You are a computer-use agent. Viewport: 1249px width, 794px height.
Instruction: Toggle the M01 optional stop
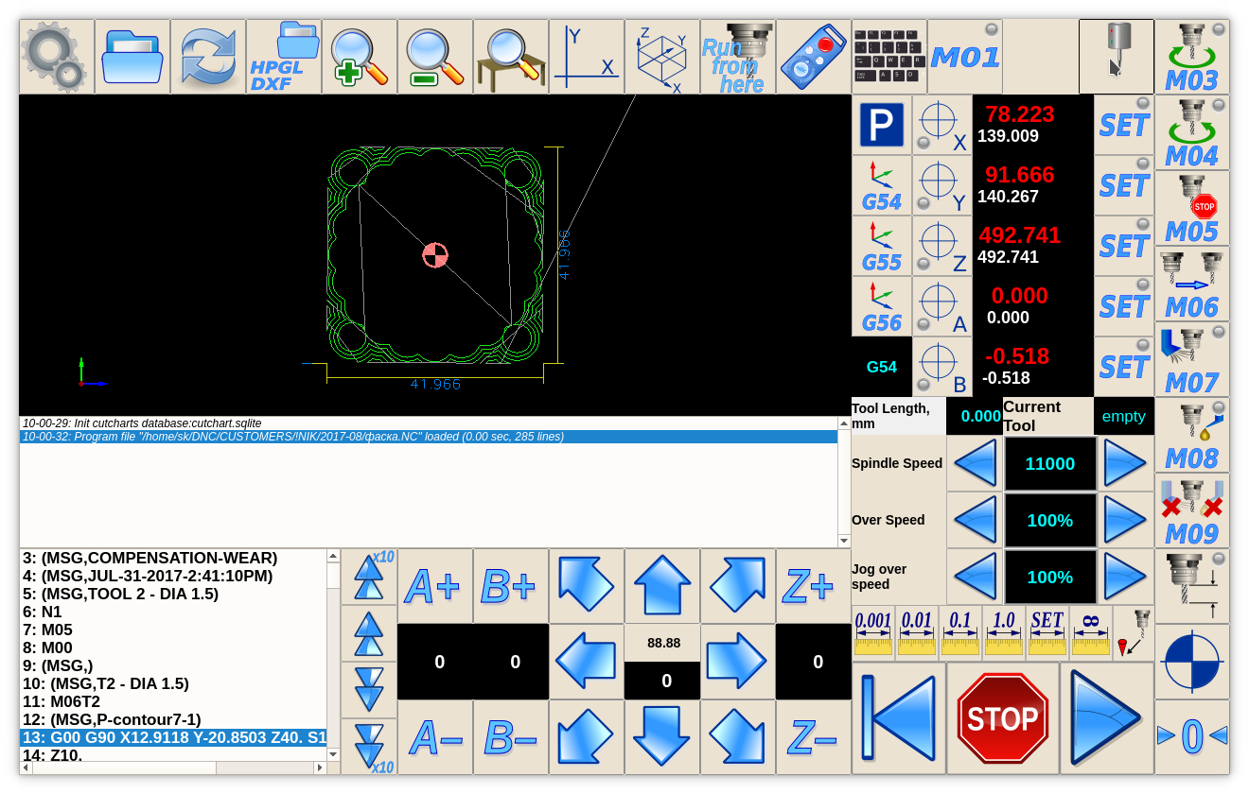pos(964,57)
